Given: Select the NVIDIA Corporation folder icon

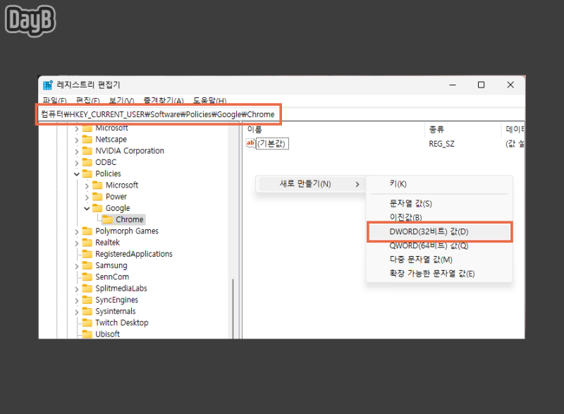Looking at the screenshot, I should coord(87,151).
